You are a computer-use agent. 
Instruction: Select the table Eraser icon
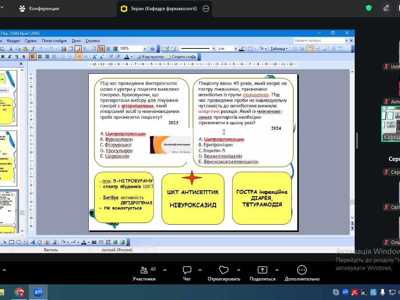pyautogui.click(x=174, y=49)
